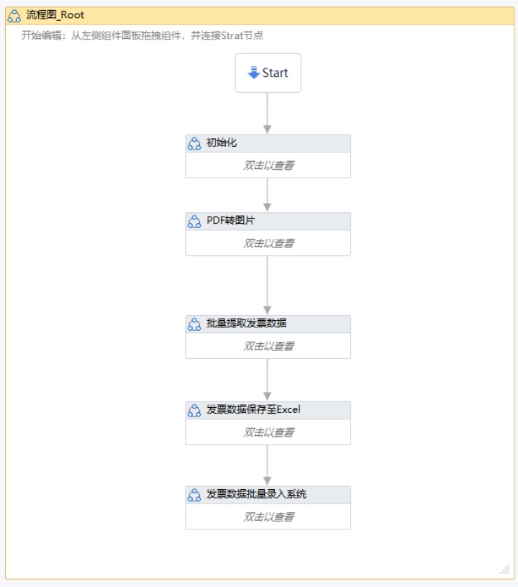Select the 发票数据批量录入系统 node title
518x587 pixels.
point(256,494)
